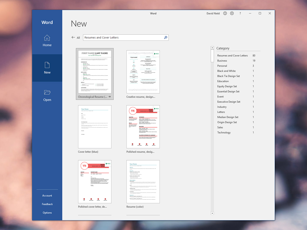Select the Black Tie Design Set category
The image size is (307, 230).
(228, 76)
